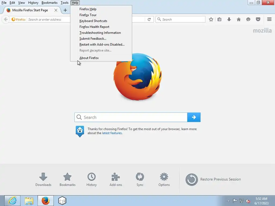Open Add-ons from start page launcher
The height and width of the screenshot is (206, 275).
pos(116,179)
